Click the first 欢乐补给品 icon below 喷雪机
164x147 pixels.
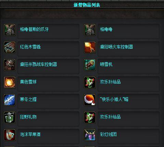90,82
